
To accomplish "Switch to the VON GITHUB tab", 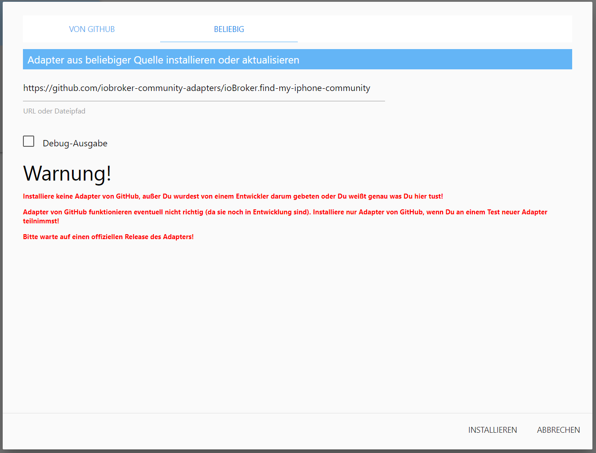I will (92, 29).
